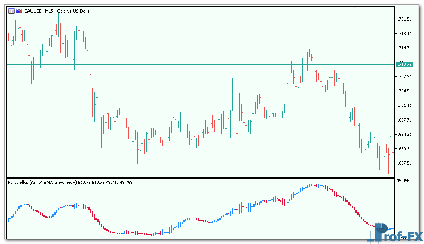This screenshot has width=424, height=244.
Task: Click the 1697.71 price axis label
Action: point(404,120)
